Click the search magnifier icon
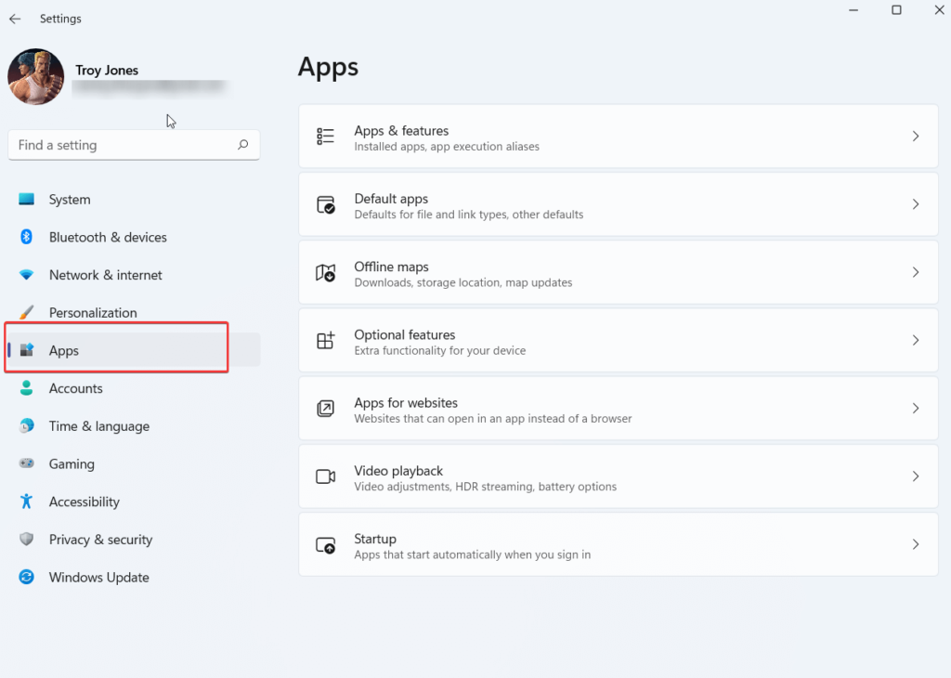This screenshot has width=951, height=678. point(242,144)
